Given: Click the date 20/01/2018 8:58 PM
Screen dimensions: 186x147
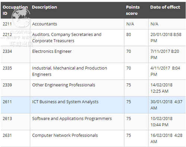Looking at the screenshot, I should pos(166,37).
